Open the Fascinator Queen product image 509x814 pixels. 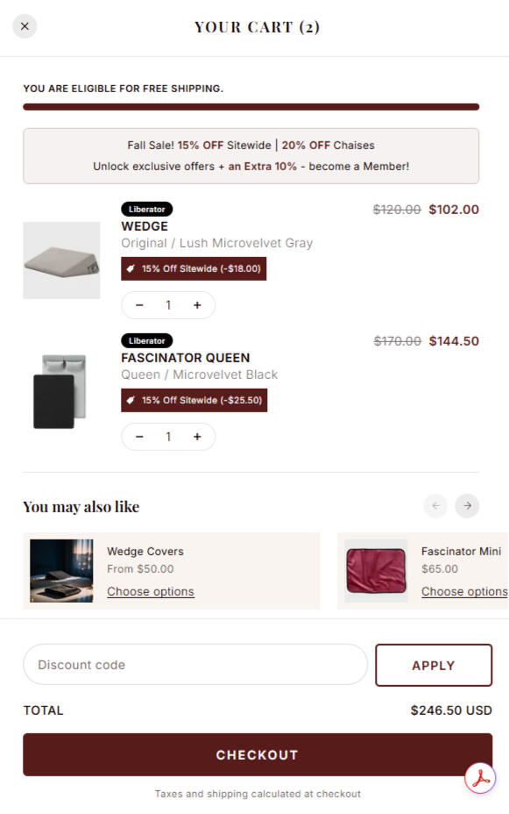coord(61,391)
